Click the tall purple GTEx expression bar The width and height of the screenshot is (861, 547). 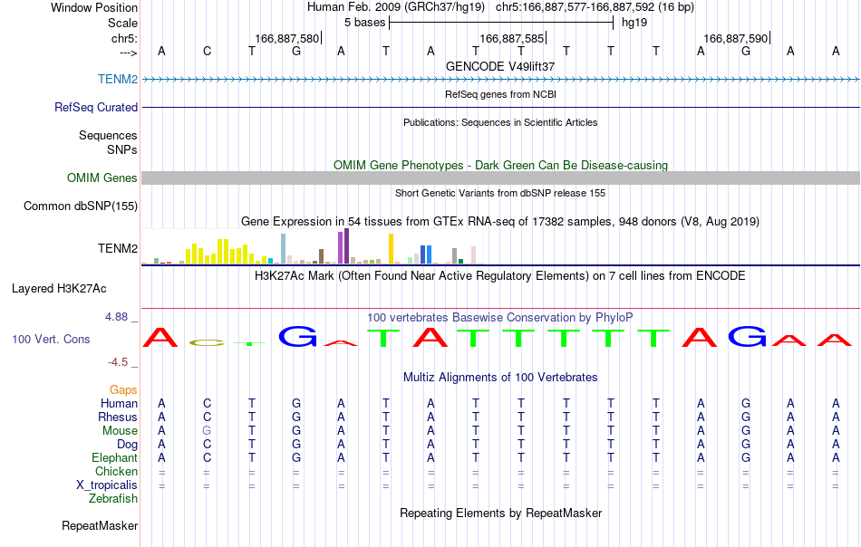click(346, 246)
